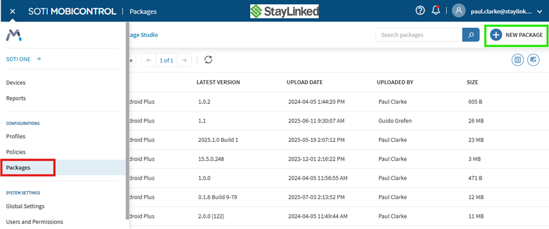Select version 1.0.2 cell
The width and height of the screenshot is (549, 229).
coord(205,102)
